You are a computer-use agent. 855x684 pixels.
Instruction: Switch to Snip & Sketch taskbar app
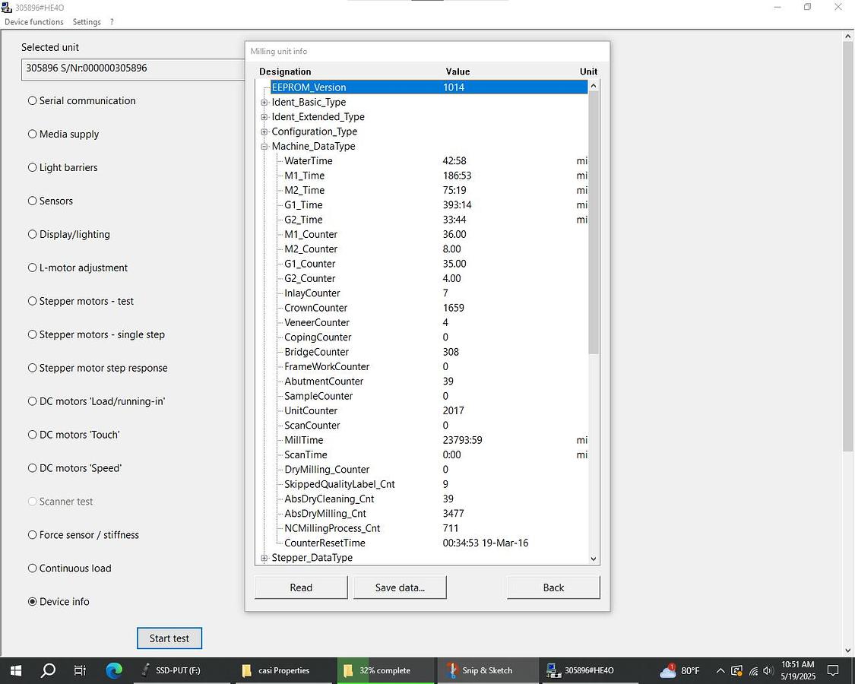(x=480, y=670)
